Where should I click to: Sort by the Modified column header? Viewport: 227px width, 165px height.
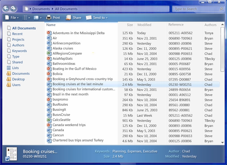(144, 25)
